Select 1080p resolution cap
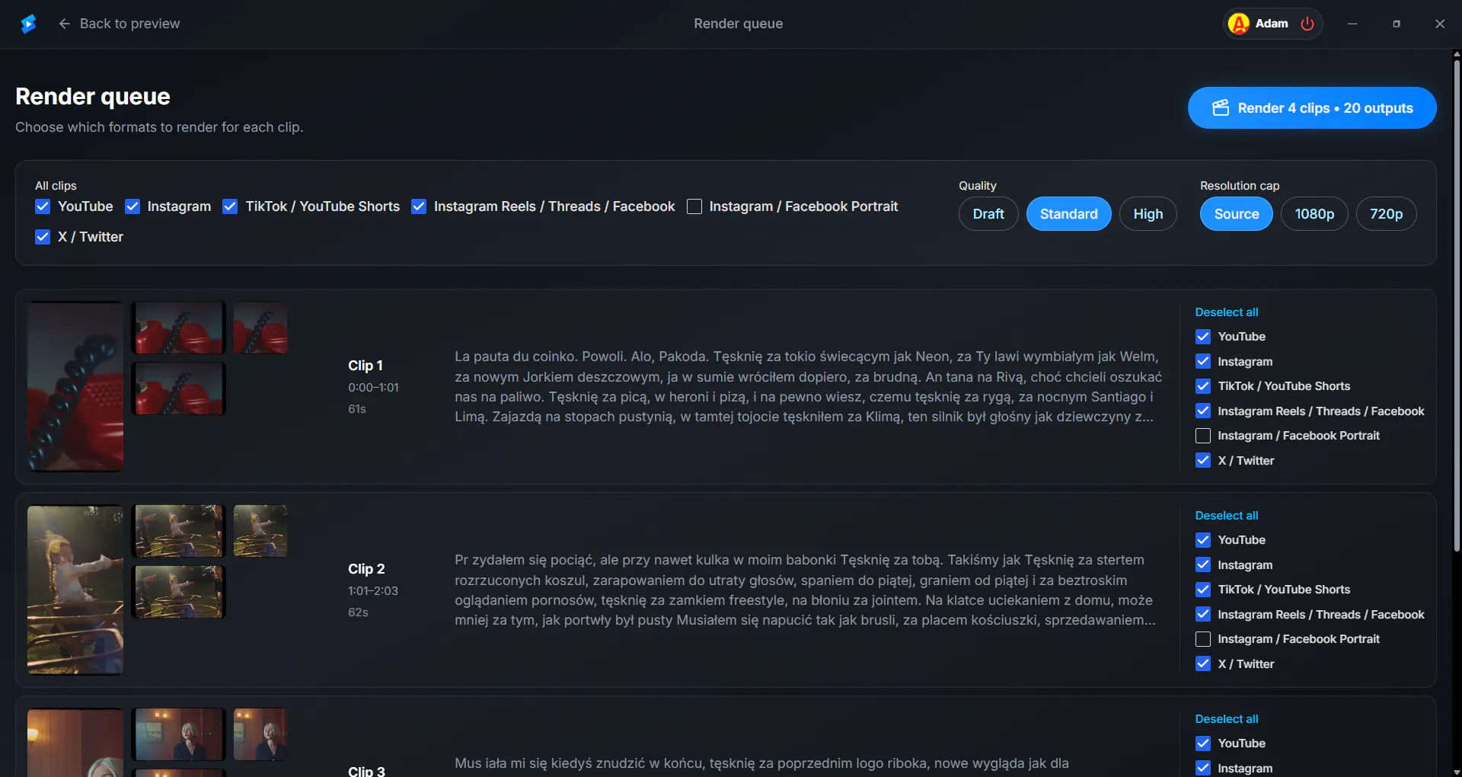 [1314, 214]
